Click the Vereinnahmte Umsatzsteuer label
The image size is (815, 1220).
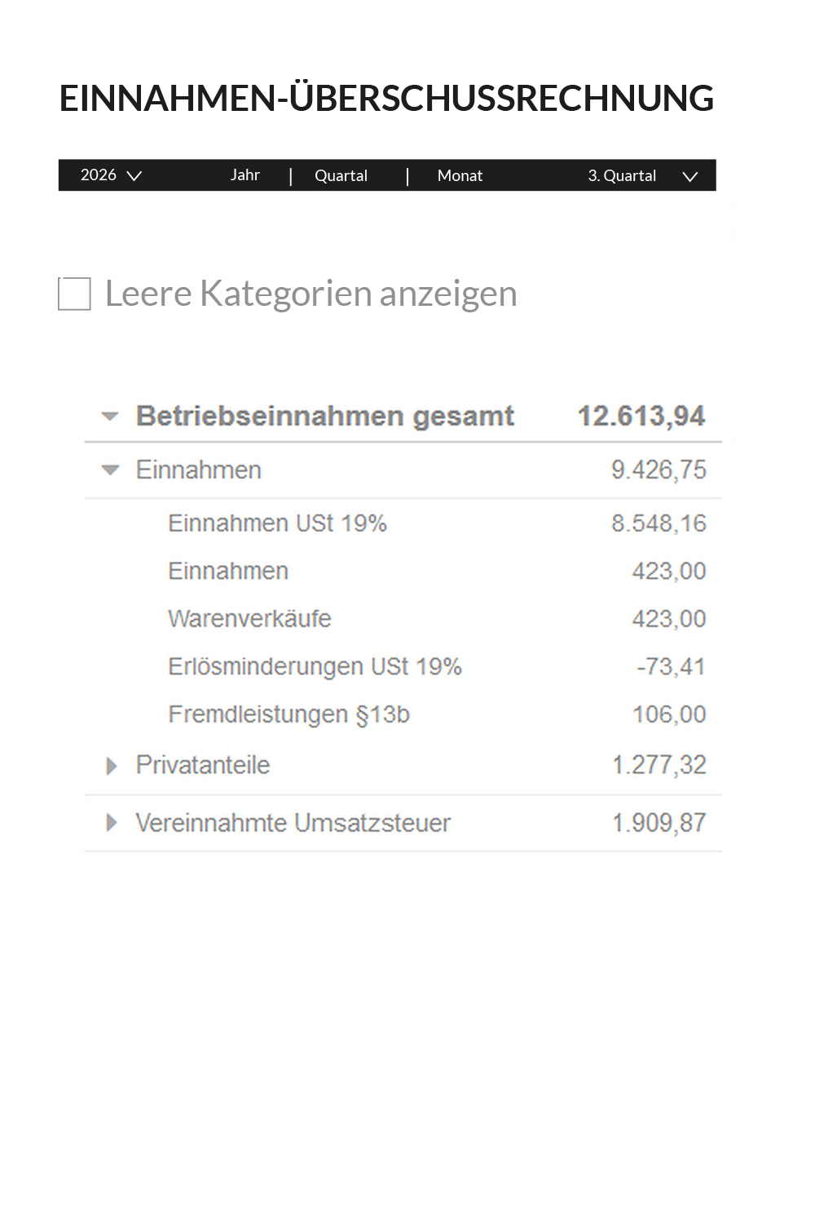pyautogui.click(x=293, y=823)
